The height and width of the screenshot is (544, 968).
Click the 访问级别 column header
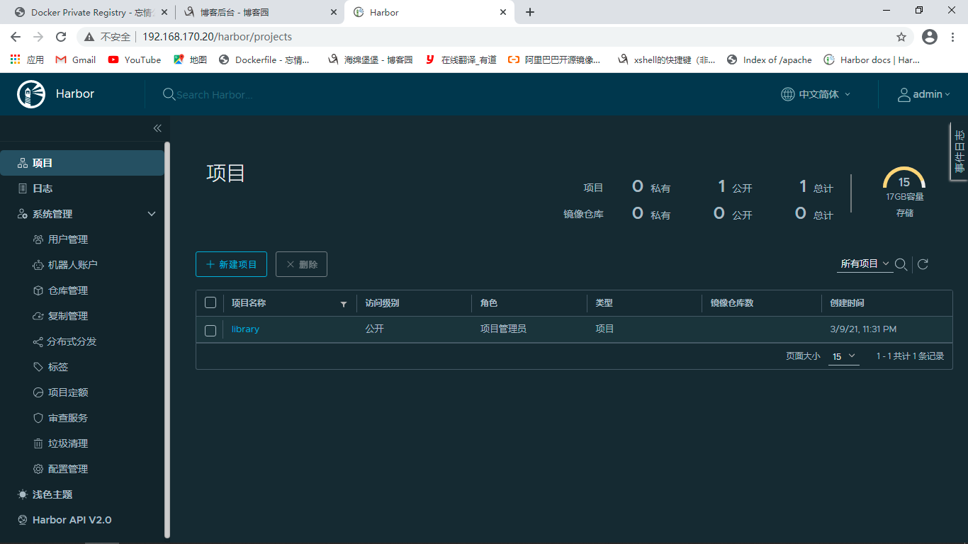(x=382, y=303)
